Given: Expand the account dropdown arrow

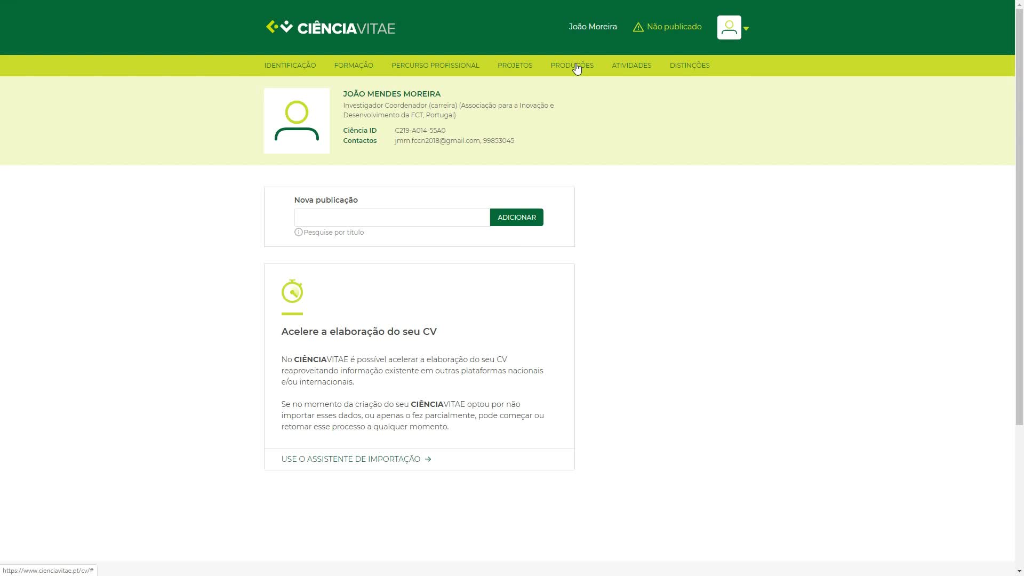Looking at the screenshot, I should click(746, 29).
